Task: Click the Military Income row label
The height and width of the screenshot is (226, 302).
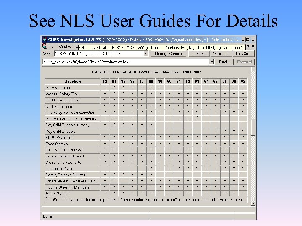Action: (58, 88)
